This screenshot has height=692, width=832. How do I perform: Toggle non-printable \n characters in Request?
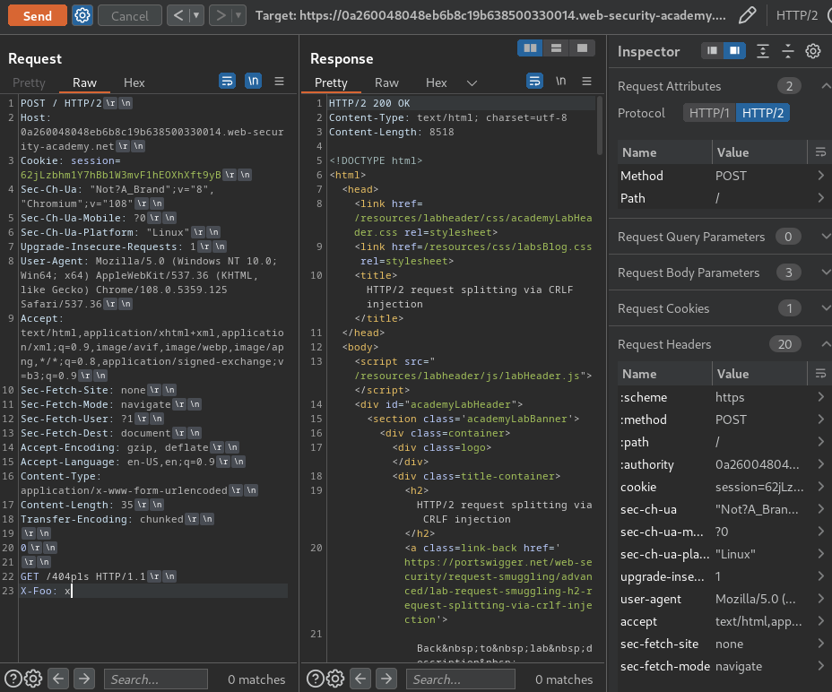pos(253,82)
